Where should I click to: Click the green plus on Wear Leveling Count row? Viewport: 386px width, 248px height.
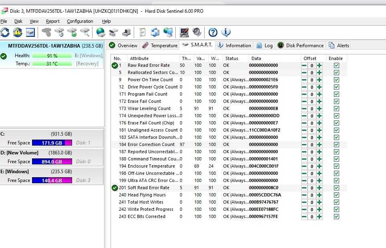[319, 109]
